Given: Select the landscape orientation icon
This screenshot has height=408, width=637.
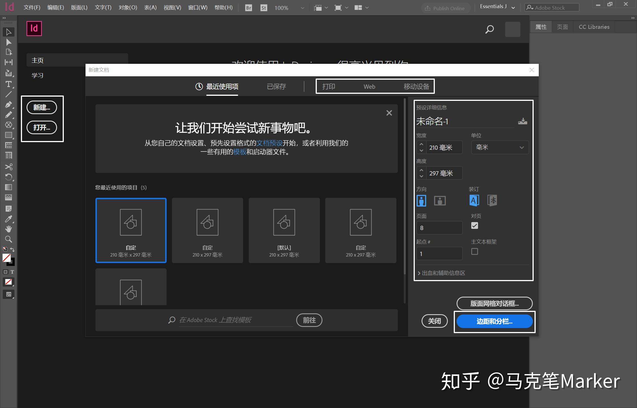Looking at the screenshot, I should (440, 200).
